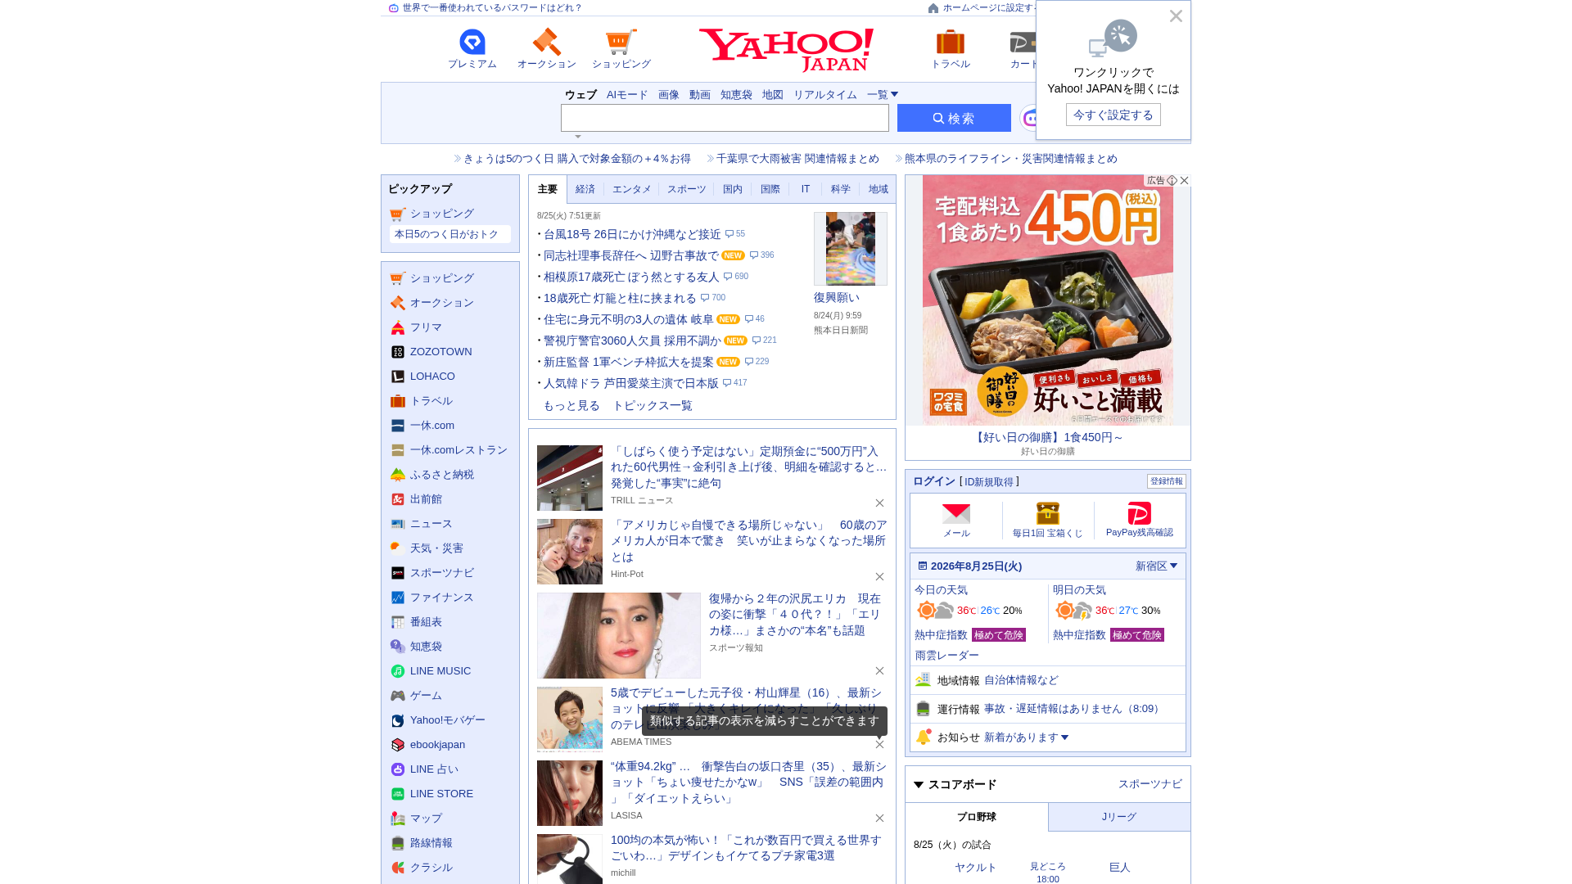The width and height of the screenshot is (1572, 884).
Task: Open the PayPay残高確認 icon
Action: tap(1140, 513)
